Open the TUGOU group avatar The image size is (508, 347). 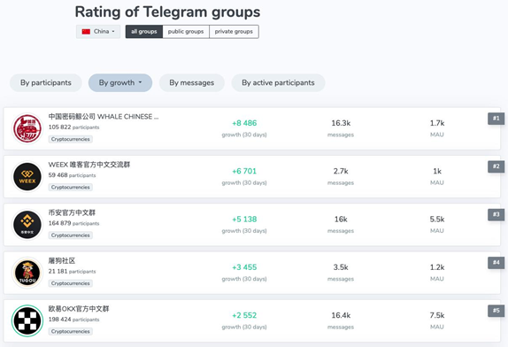coord(27,273)
